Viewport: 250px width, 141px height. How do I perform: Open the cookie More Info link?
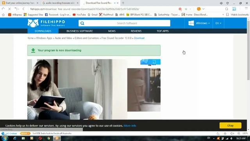(130, 126)
